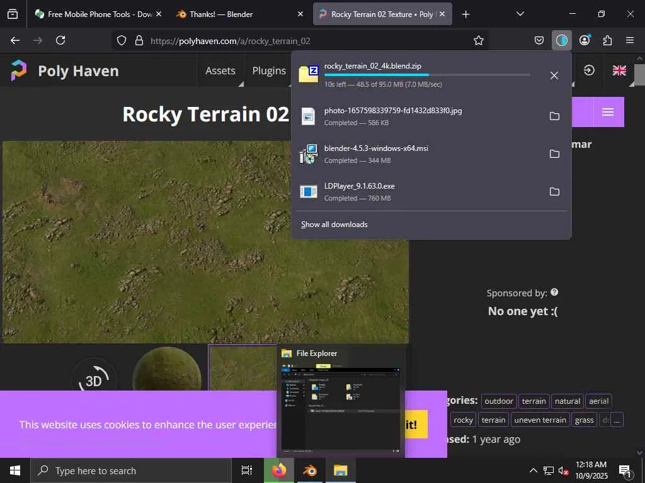Open the blender-4.5.3-windows-x64.msi download entry
The width and height of the screenshot is (645, 483).
419,154
